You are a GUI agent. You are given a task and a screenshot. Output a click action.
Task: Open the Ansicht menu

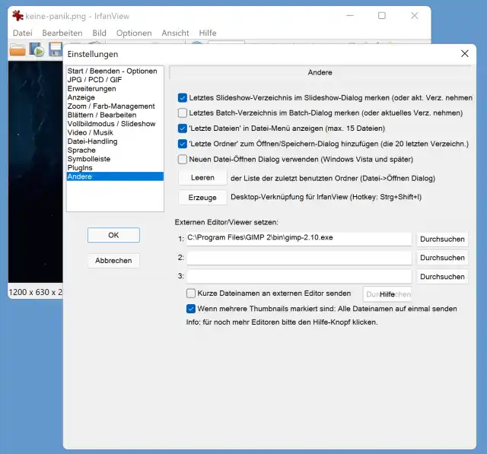(175, 33)
